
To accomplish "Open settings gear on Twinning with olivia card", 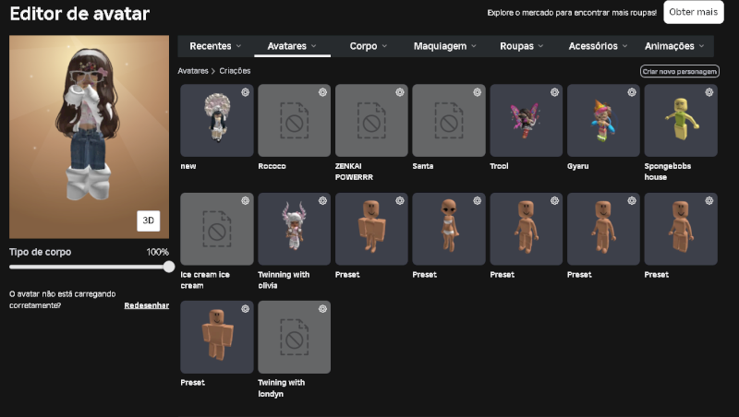I will [x=322, y=200].
